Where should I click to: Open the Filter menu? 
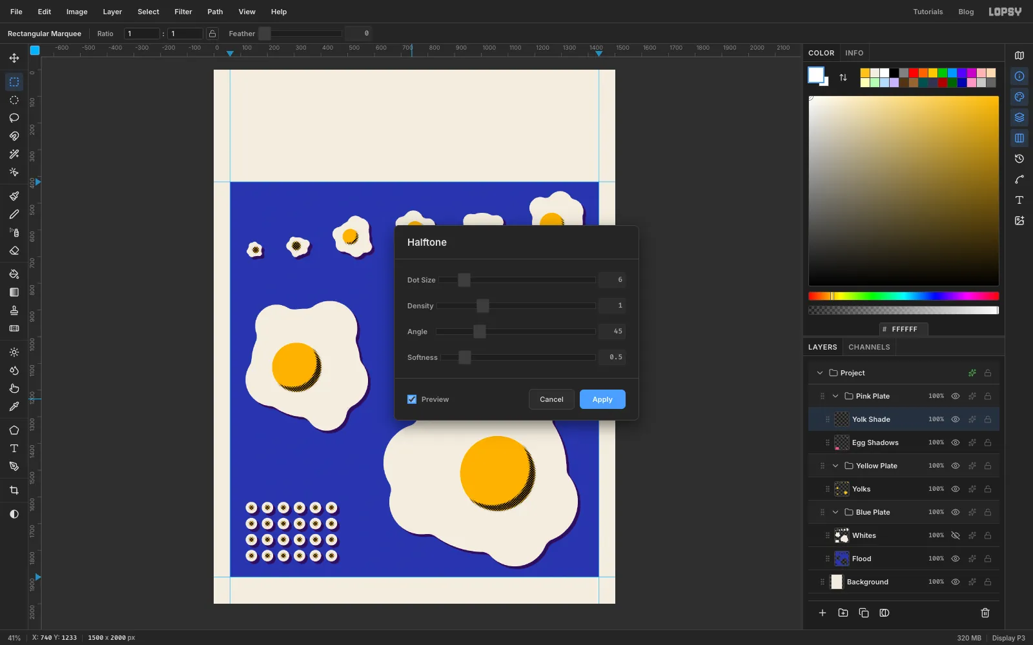pyautogui.click(x=183, y=12)
